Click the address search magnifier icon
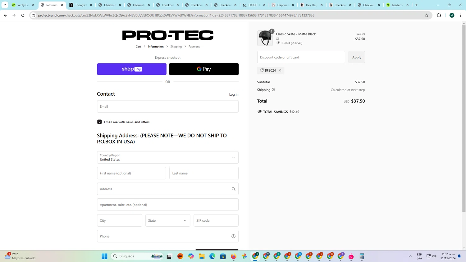This screenshot has width=466, height=262. click(x=233, y=189)
